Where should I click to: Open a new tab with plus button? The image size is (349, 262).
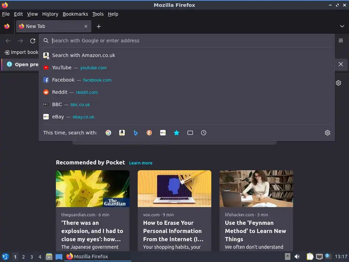tap(98, 27)
